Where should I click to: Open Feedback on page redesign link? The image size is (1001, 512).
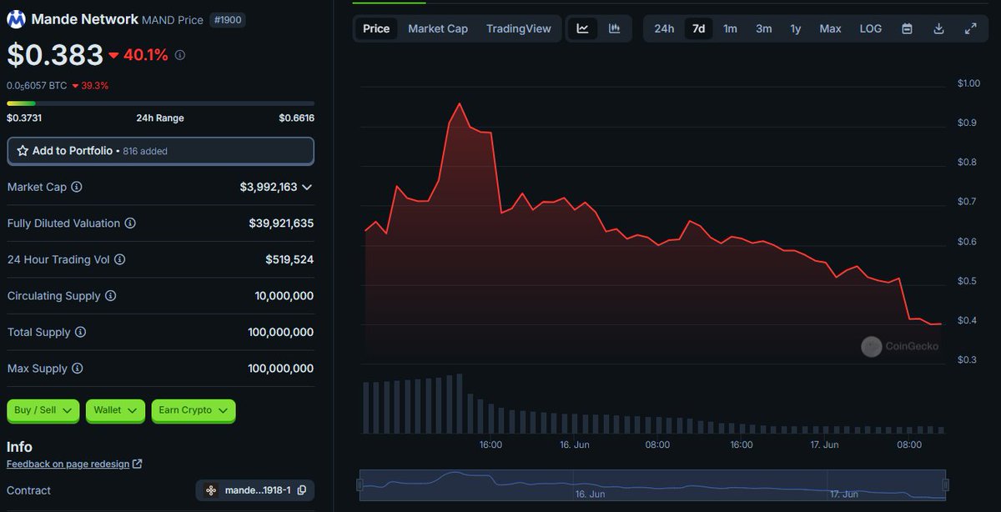pos(68,464)
